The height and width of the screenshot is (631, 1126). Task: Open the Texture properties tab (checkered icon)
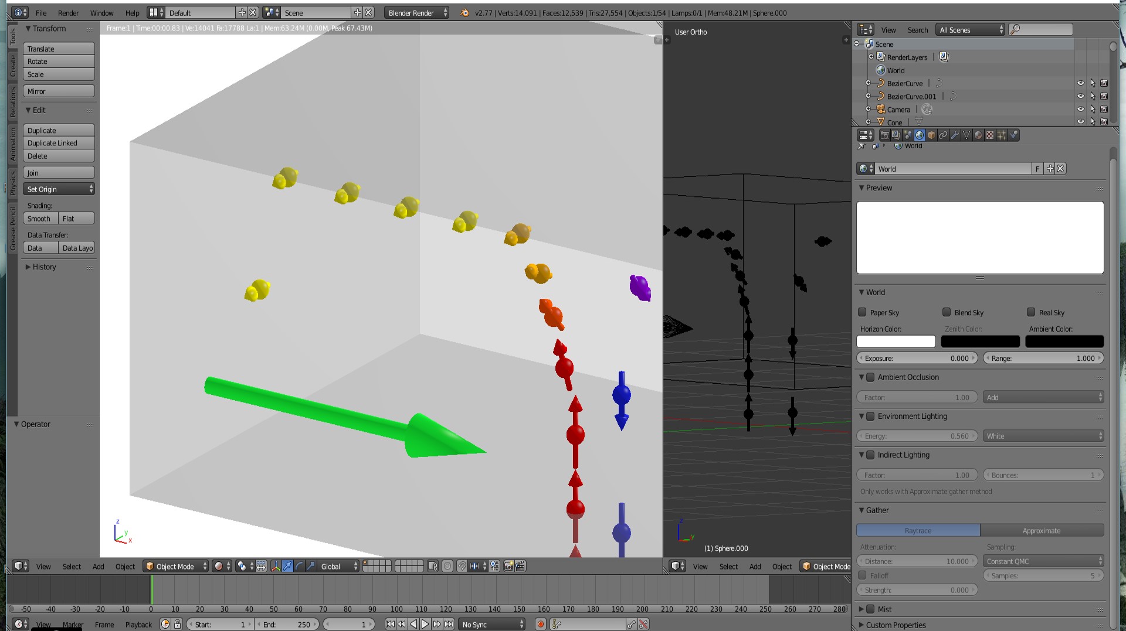(x=989, y=135)
